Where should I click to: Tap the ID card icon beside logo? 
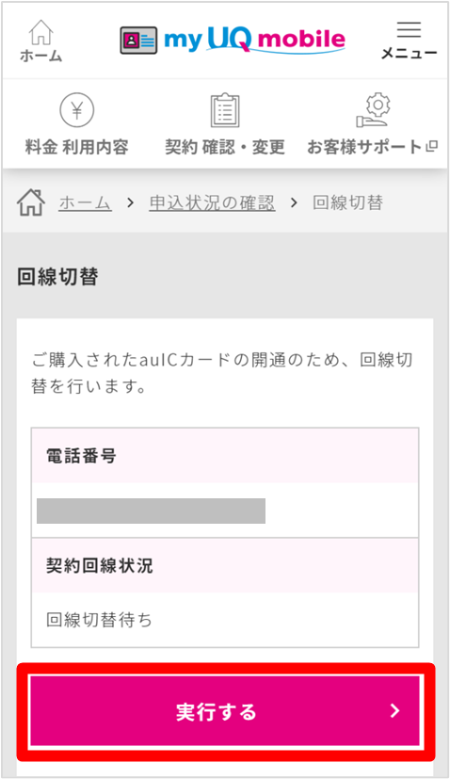138,41
